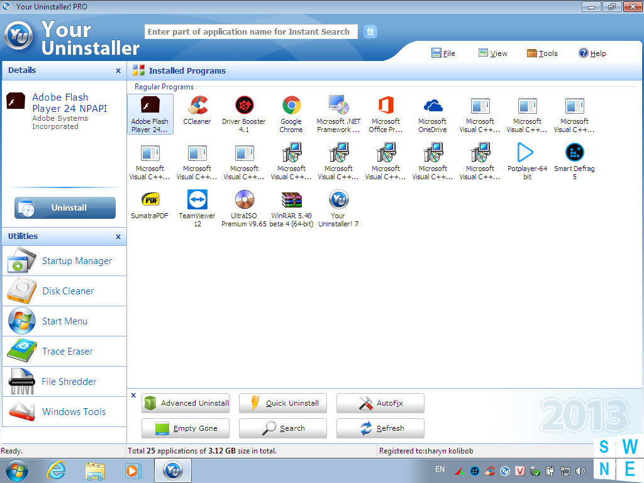Select Google Chrome program icon
This screenshot has height=483, width=644.
click(x=291, y=114)
